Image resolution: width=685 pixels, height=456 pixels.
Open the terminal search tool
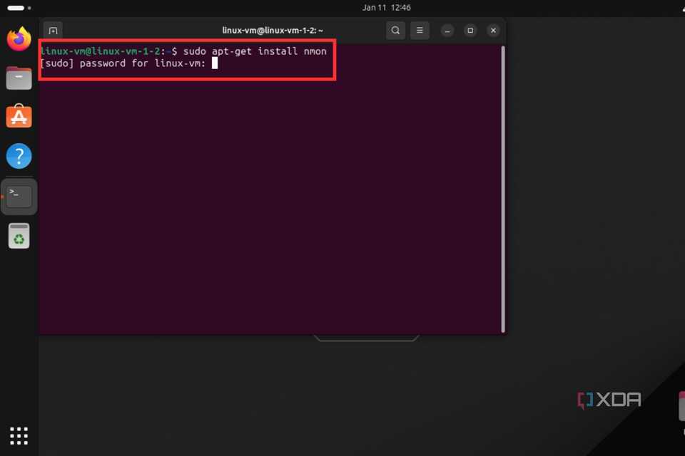coord(395,30)
